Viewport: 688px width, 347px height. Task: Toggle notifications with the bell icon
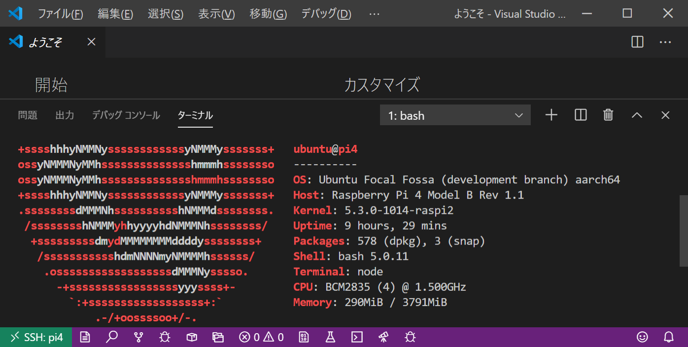pyautogui.click(x=669, y=337)
